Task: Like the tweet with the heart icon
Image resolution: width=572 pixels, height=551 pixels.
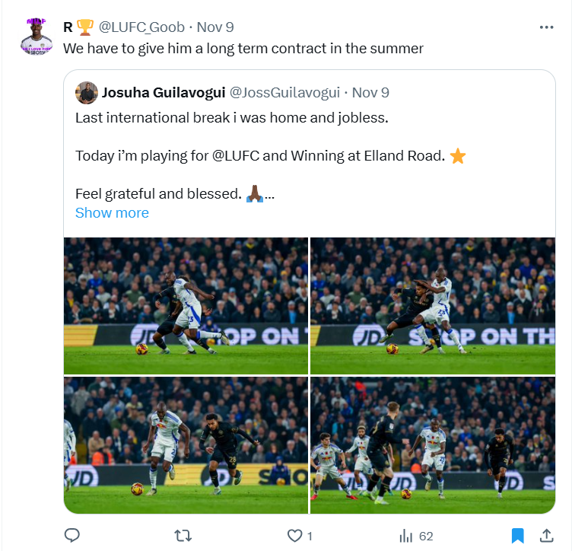Action: pos(295,536)
